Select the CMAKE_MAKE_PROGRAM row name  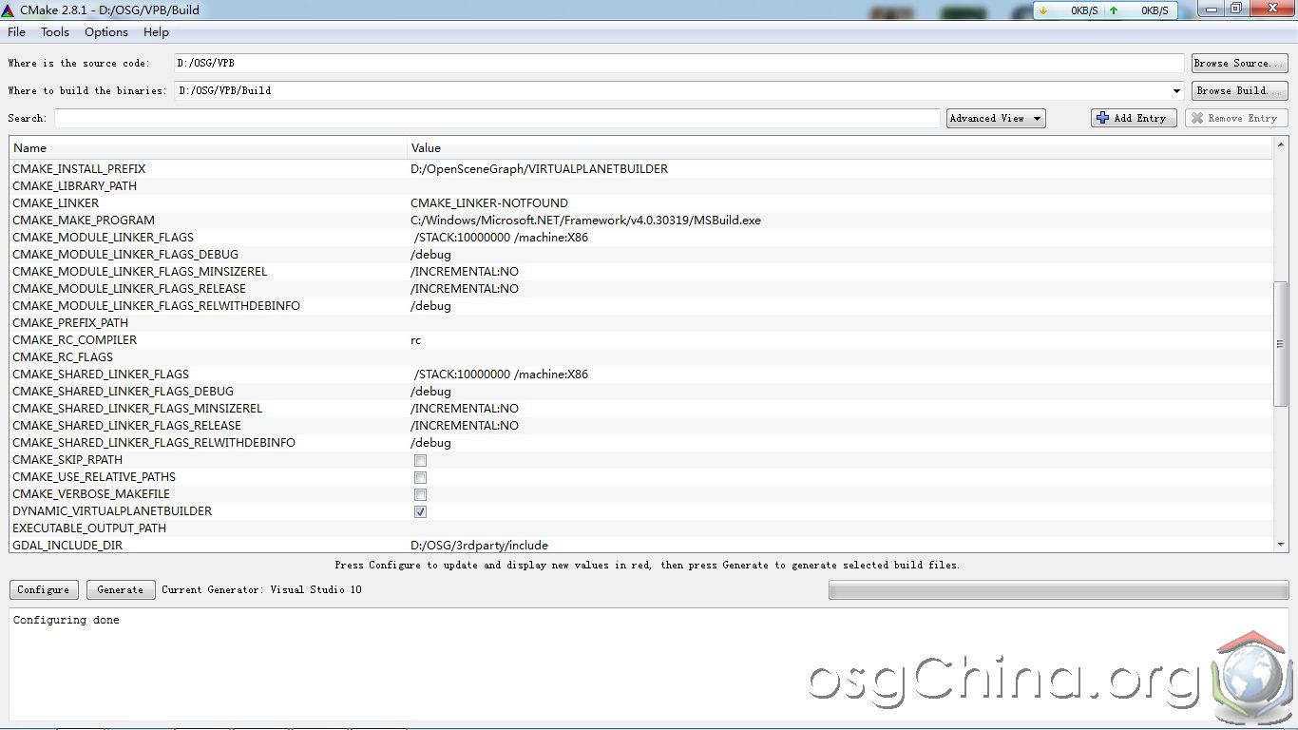pos(84,221)
